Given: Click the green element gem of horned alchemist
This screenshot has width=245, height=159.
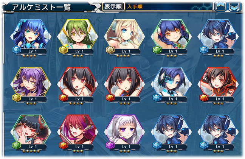Looking at the screenshot, I should coord(17,145).
